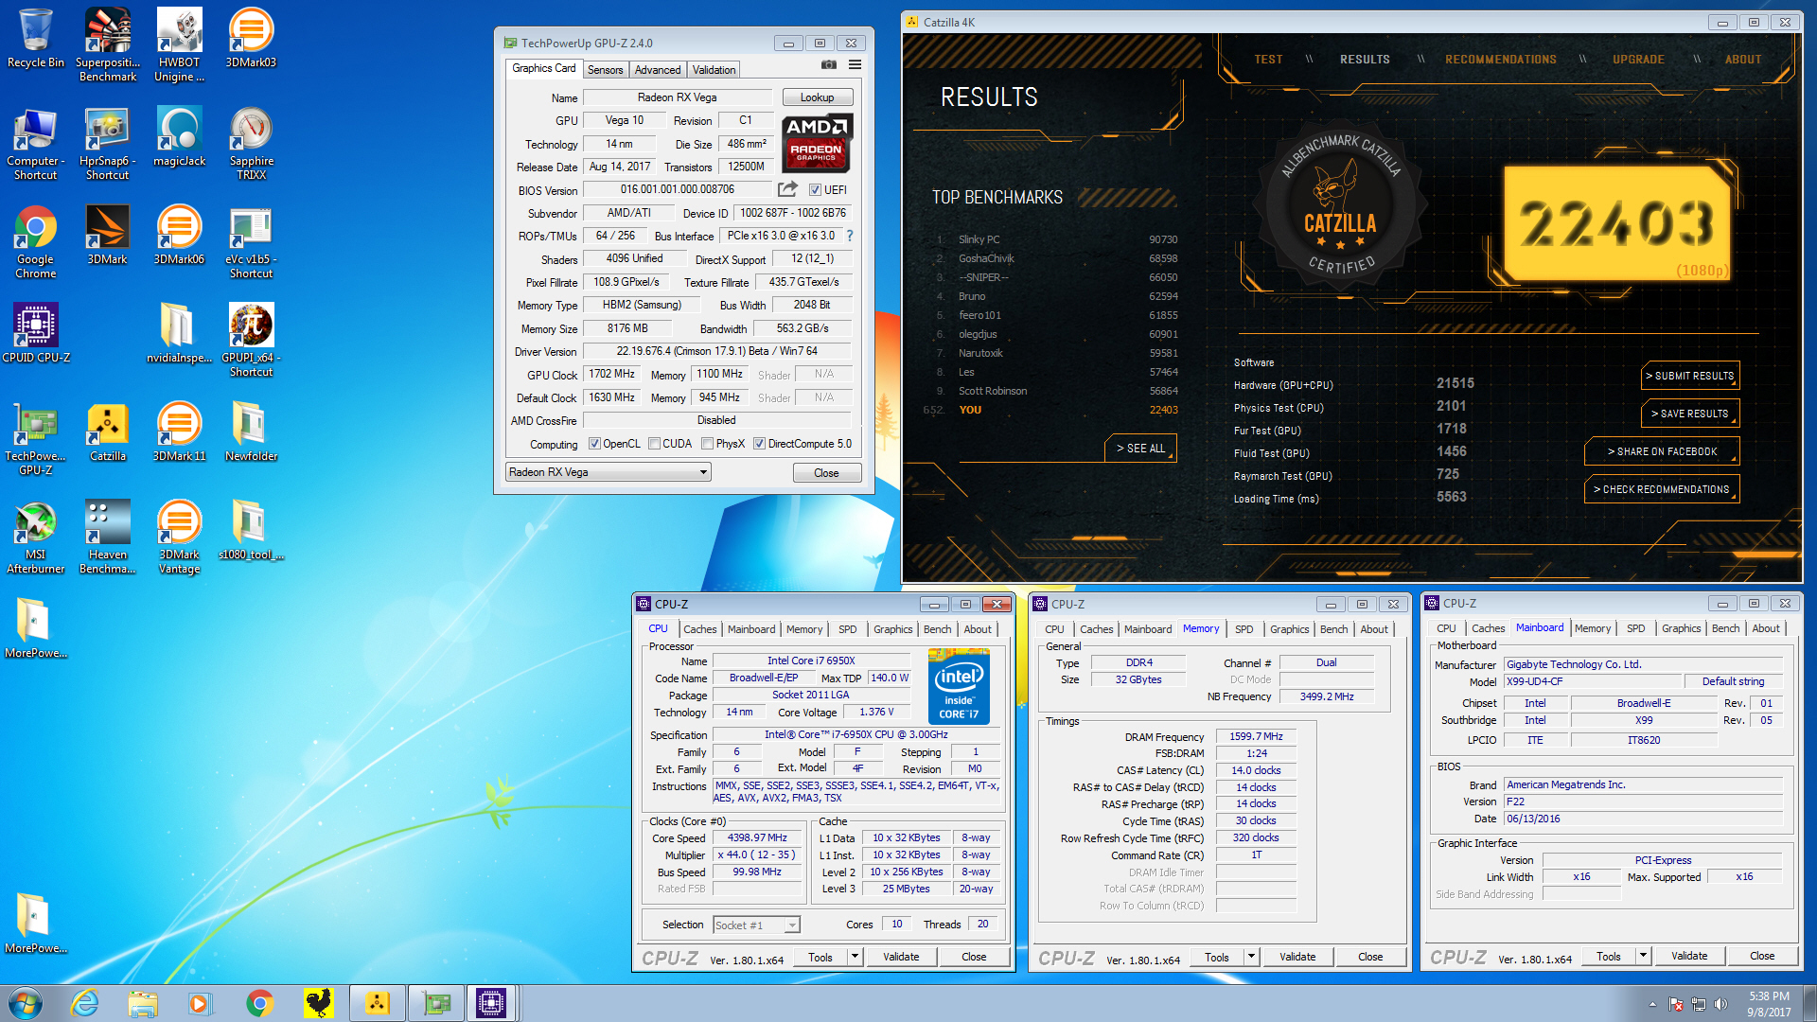1817x1022 pixels.
Task: Click the DRAM Frequency 1599.7 MHz value
Action: click(1256, 736)
